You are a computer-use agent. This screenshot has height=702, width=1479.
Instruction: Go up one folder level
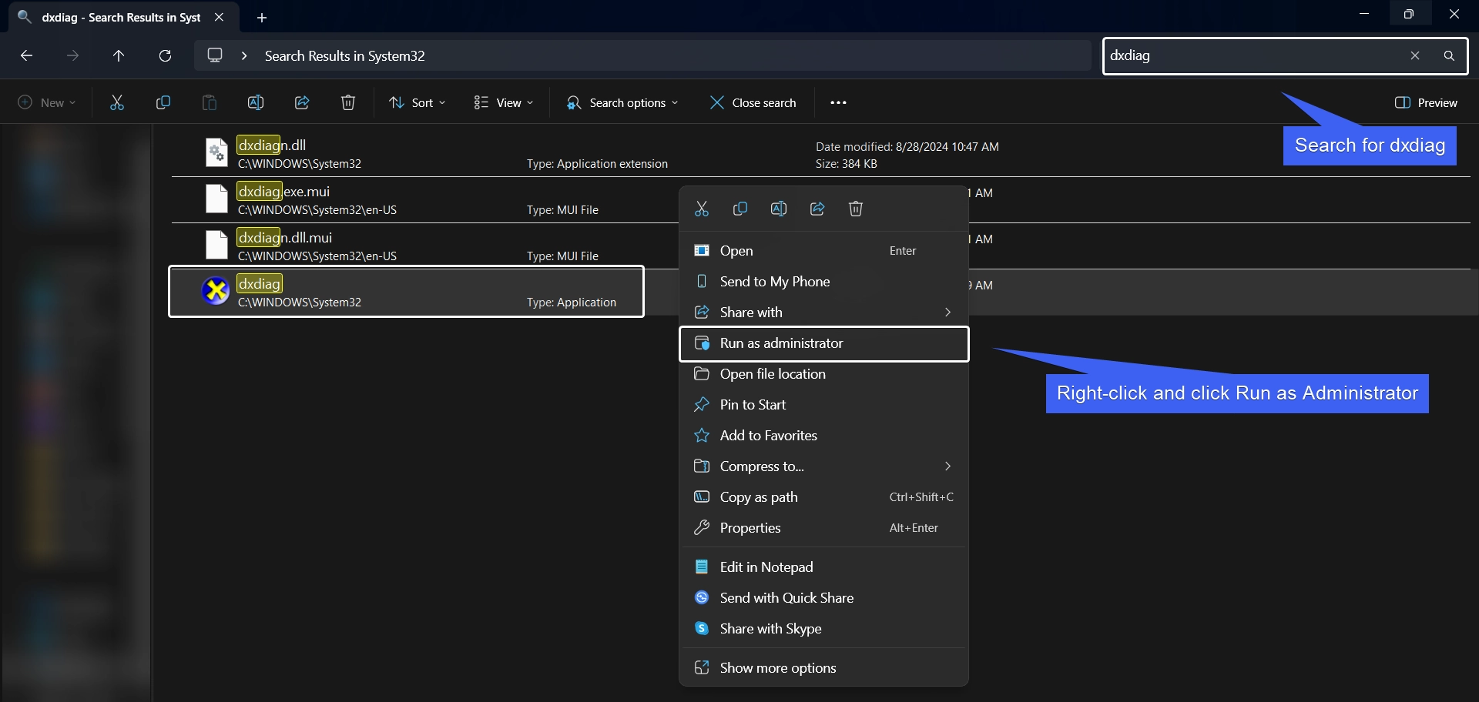tap(119, 55)
